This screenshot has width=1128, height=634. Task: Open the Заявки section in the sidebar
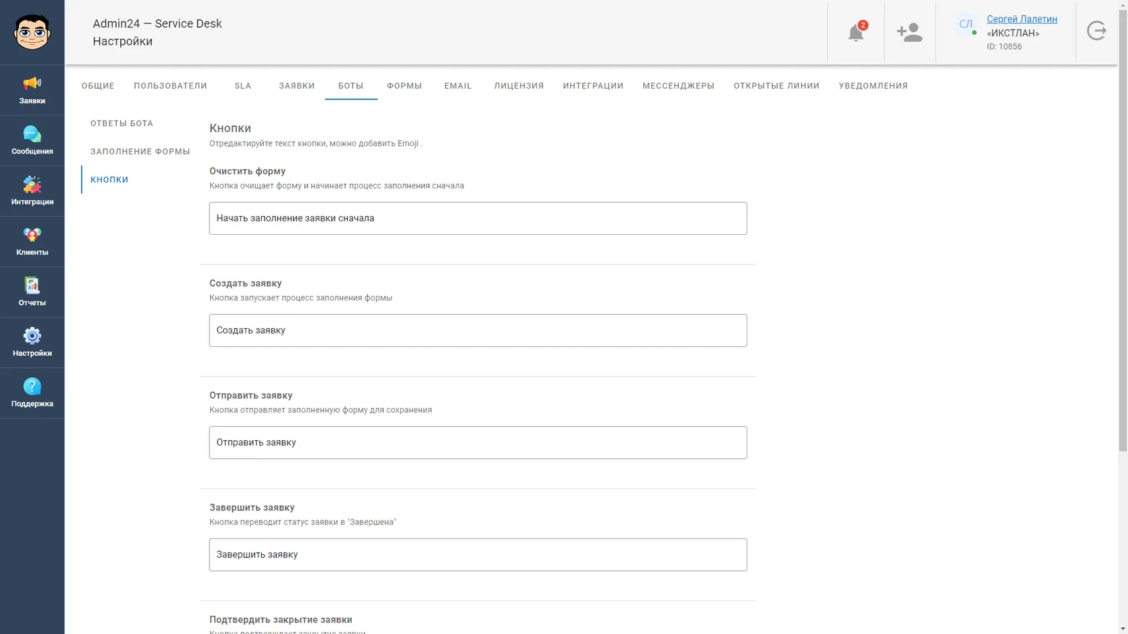[32, 90]
